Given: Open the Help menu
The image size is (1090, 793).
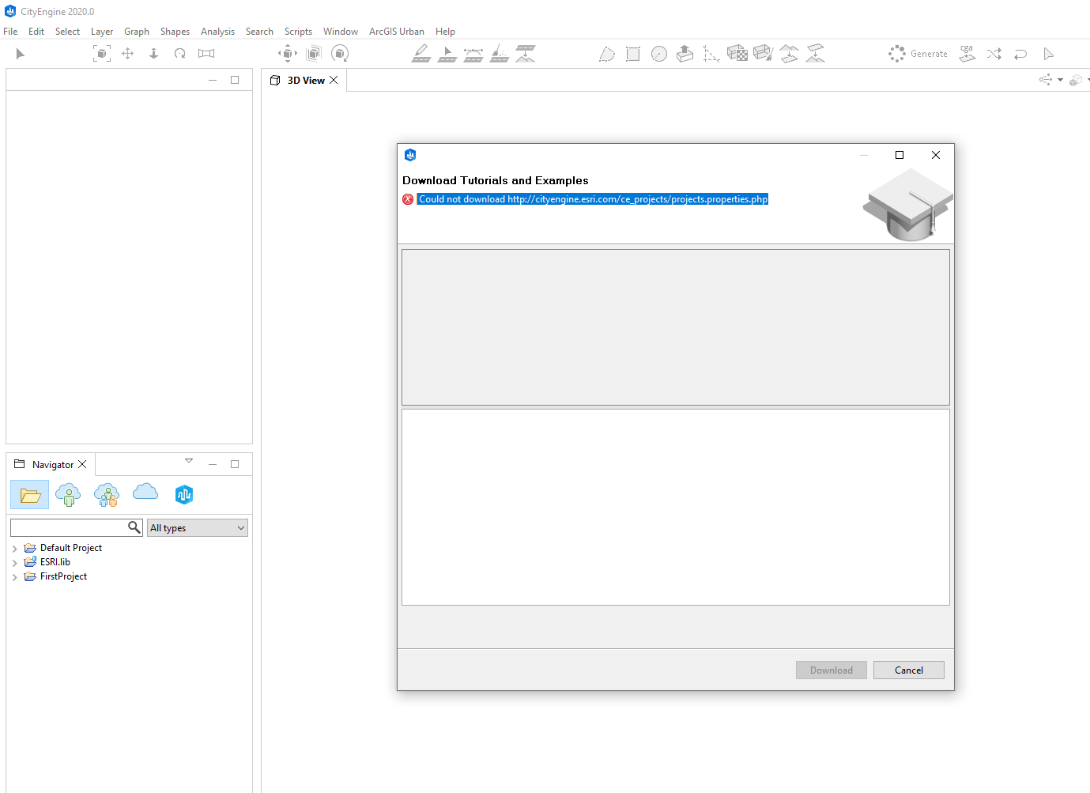Looking at the screenshot, I should 445,32.
